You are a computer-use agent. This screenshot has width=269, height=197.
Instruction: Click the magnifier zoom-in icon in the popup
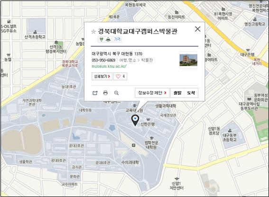(x=116, y=93)
